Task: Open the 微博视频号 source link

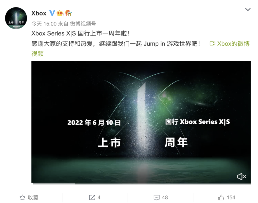Action: tap(83, 24)
